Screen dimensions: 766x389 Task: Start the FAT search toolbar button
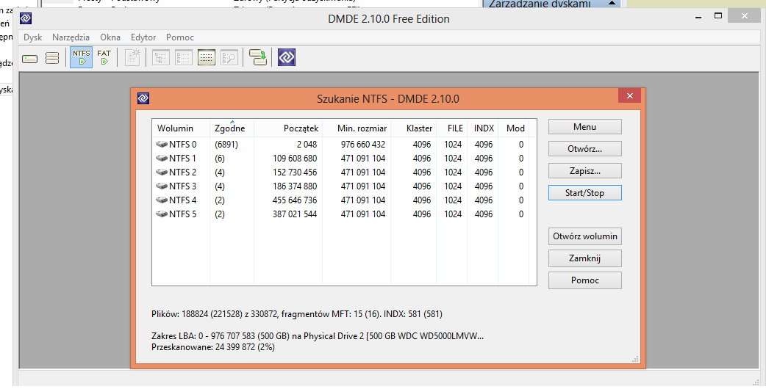pyautogui.click(x=104, y=57)
